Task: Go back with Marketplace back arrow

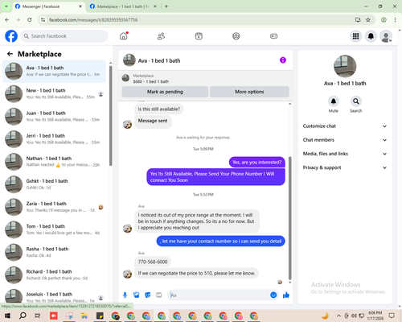Action: [10, 54]
